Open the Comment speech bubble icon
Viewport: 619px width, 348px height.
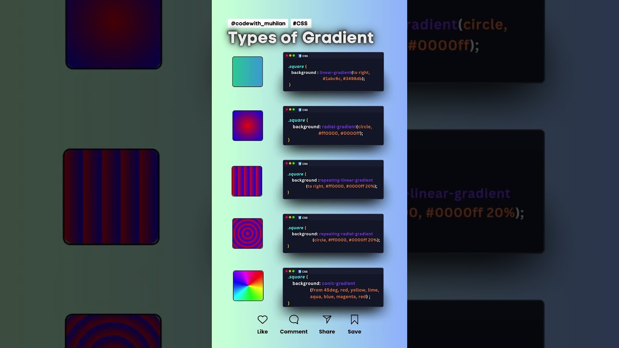pyautogui.click(x=294, y=319)
